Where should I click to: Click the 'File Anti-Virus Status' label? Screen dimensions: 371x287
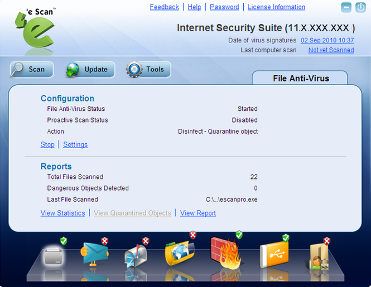tap(76, 109)
